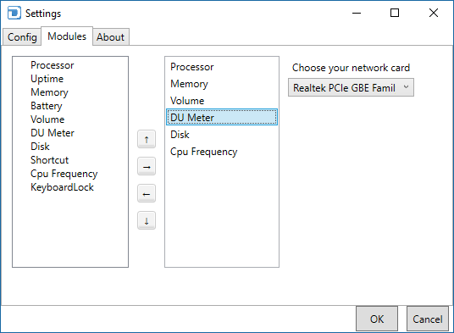454x333 pixels.
Task: Click the move up arrow button
Action: [x=147, y=139]
